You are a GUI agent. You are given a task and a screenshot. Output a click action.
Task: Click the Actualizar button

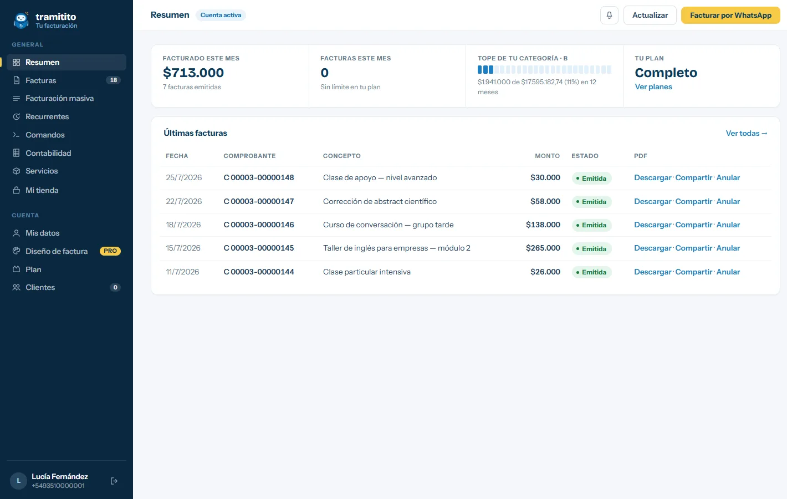[650, 16]
